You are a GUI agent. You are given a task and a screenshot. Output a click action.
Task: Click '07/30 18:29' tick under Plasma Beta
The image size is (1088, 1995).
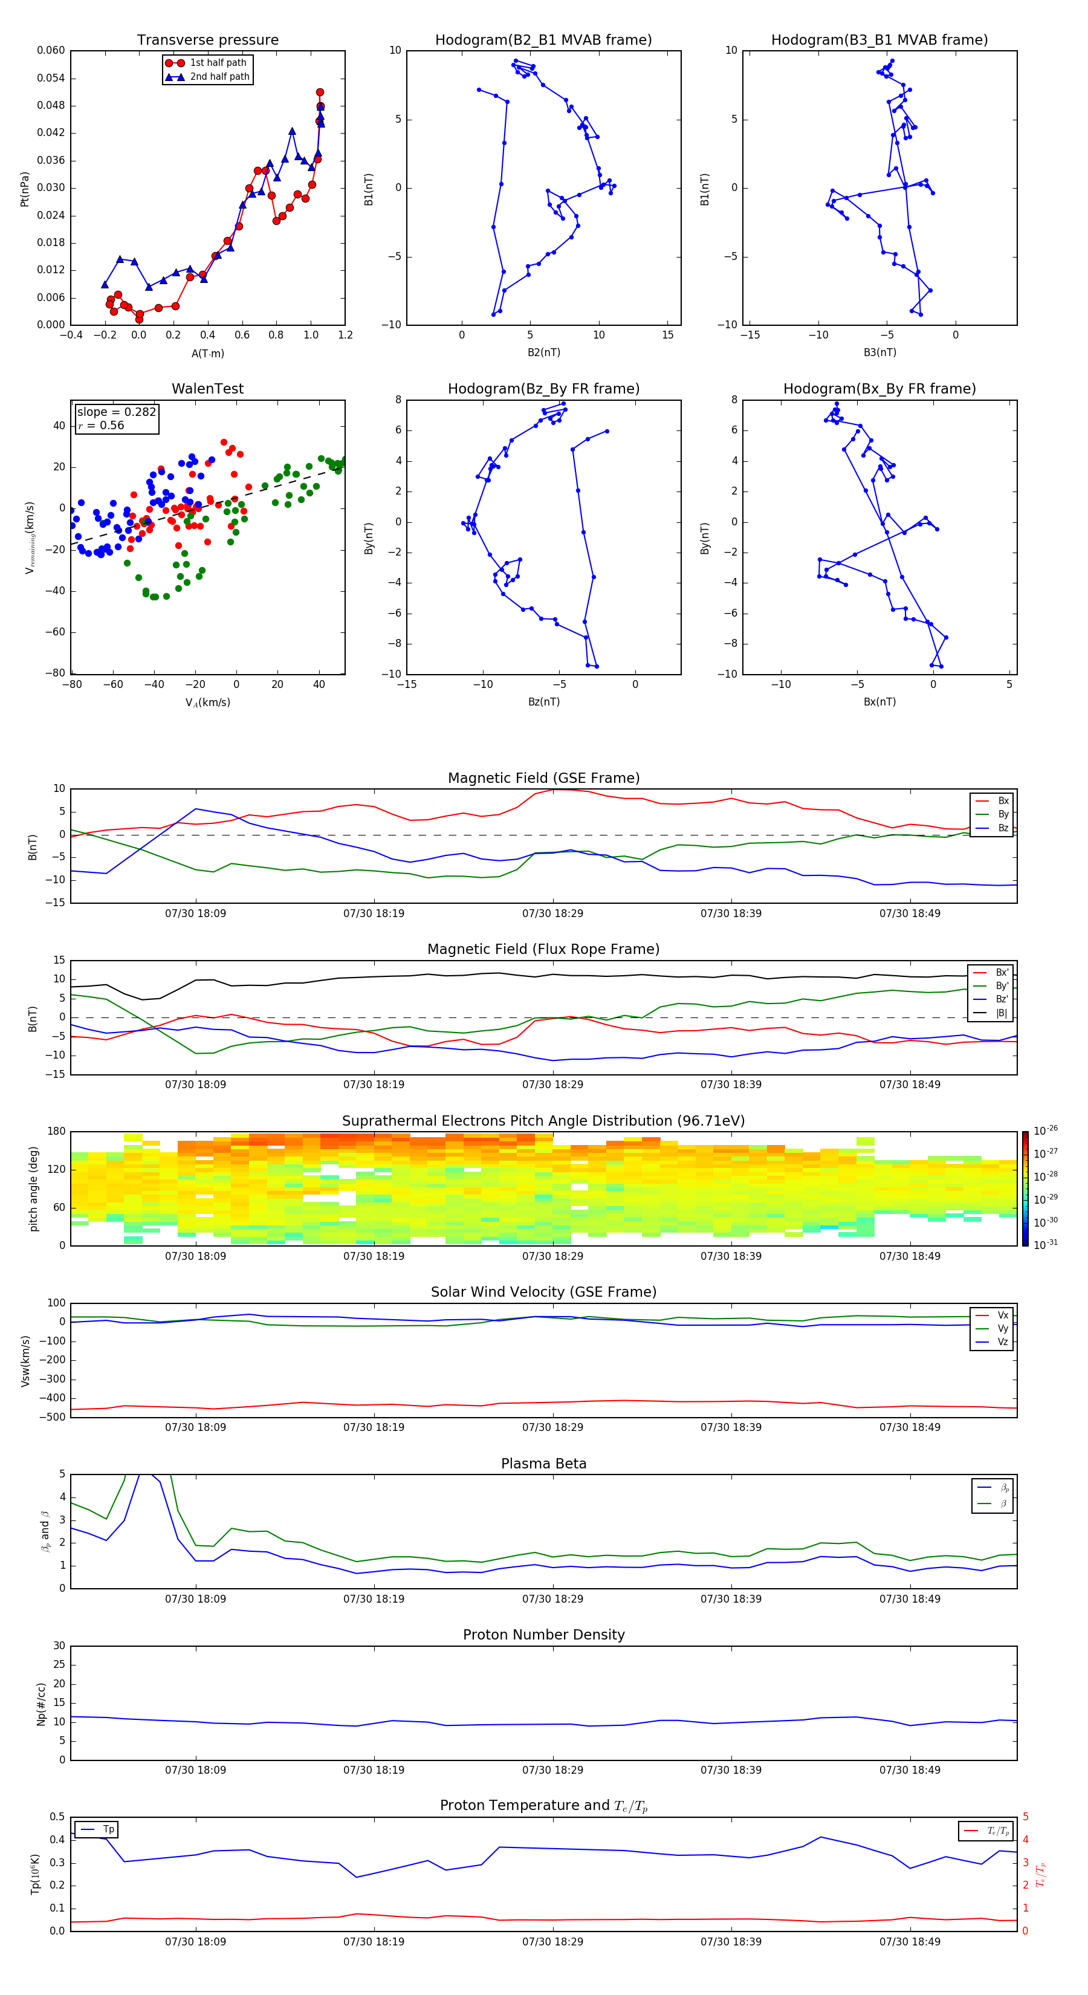[553, 1599]
